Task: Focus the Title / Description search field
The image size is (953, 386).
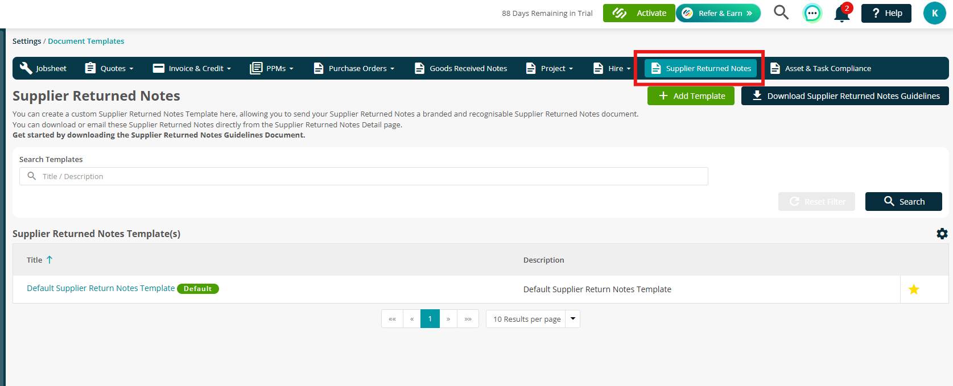Action: 364,176
